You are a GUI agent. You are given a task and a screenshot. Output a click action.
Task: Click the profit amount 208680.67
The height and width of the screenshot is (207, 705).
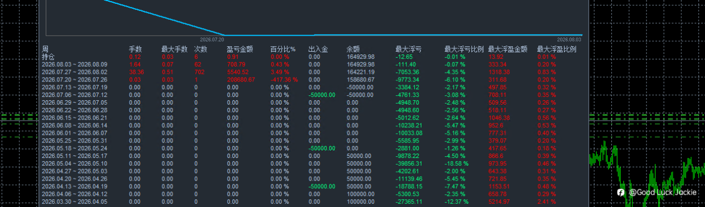click(x=241, y=80)
